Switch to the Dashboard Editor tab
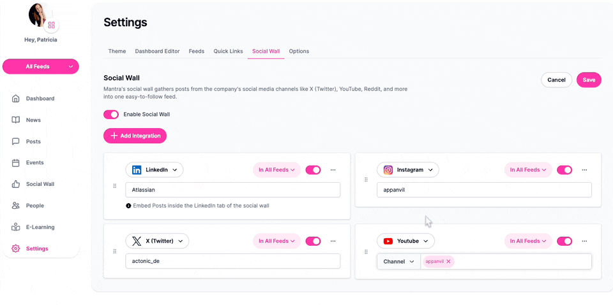The width and height of the screenshot is (613, 305). [157, 51]
